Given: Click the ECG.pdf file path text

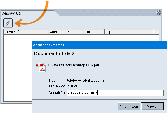Looking at the screenshot, I should click(x=74, y=65).
